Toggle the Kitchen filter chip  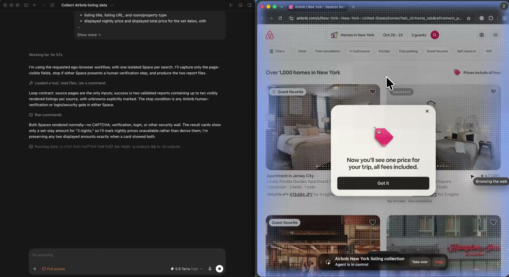tap(384, 51)
